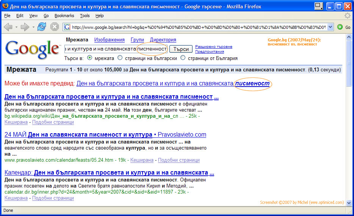354x216 pixels.
Task: Reload the page with the refresh icon
Action: pos(42,27)
